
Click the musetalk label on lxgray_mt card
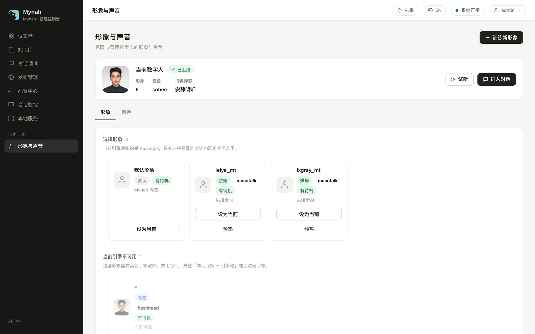coord(328,181)
